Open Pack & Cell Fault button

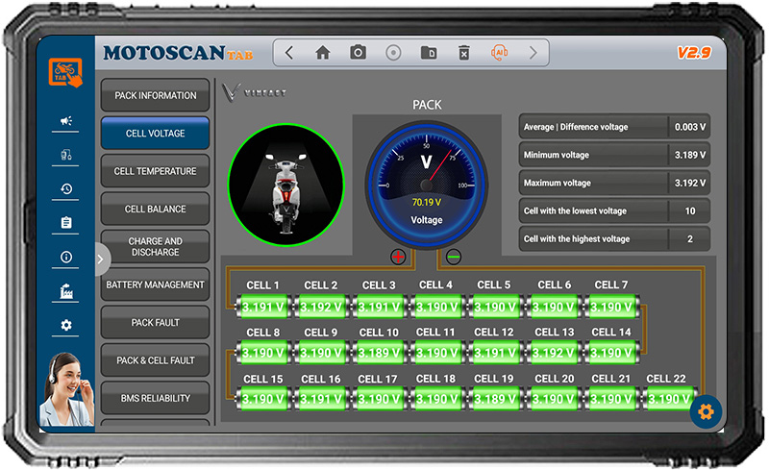point(156,360)
